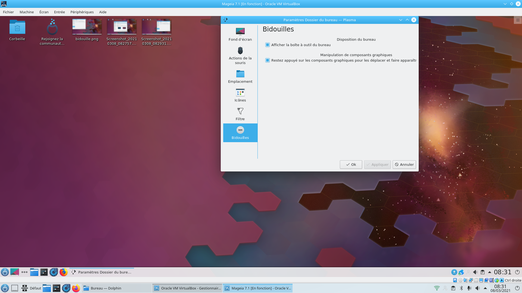Click the audio indicator in VirtualBox status bar

[x=466, y=280]
